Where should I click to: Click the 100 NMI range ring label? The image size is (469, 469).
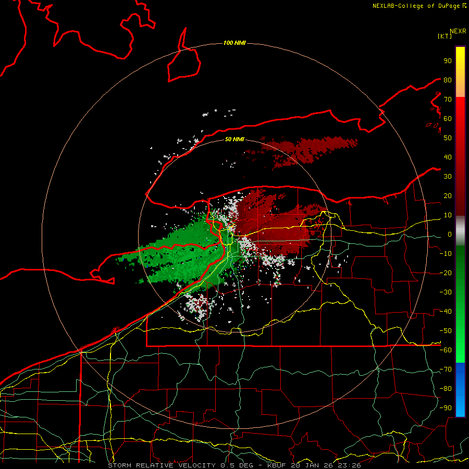click(x=234, y=43)
